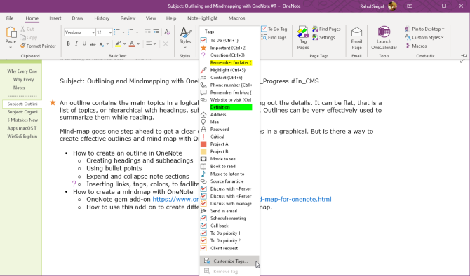Increase the indent level

[156, 32]
